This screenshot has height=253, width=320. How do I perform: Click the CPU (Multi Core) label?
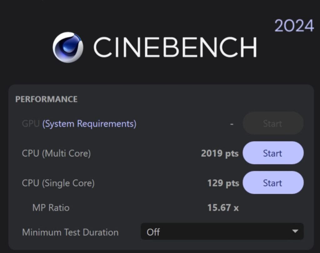point(56,153)
